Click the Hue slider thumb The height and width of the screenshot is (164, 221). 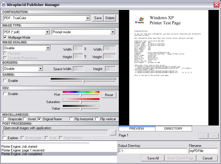[x=81, y=95]
